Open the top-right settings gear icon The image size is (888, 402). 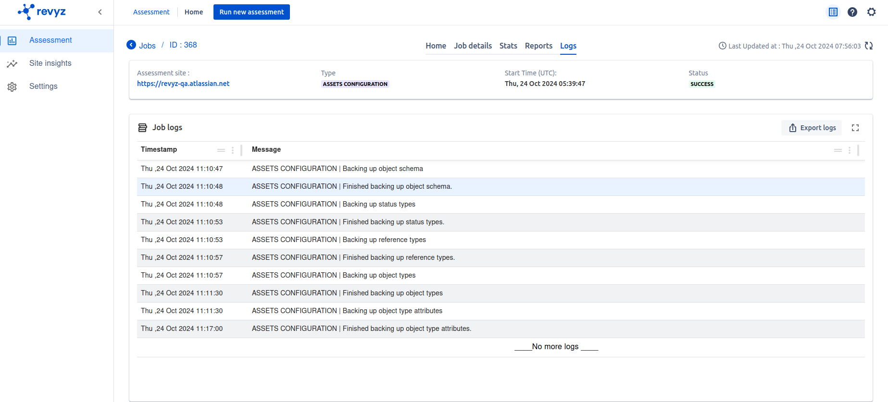[x=872, y=12]
